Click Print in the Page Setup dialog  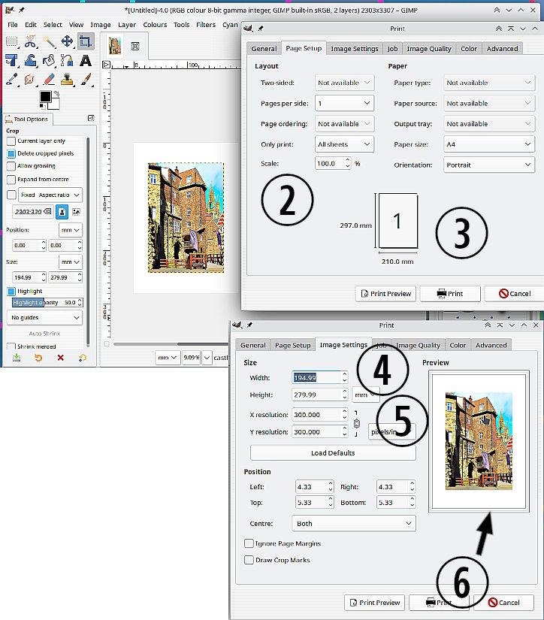tap(450, 294)
